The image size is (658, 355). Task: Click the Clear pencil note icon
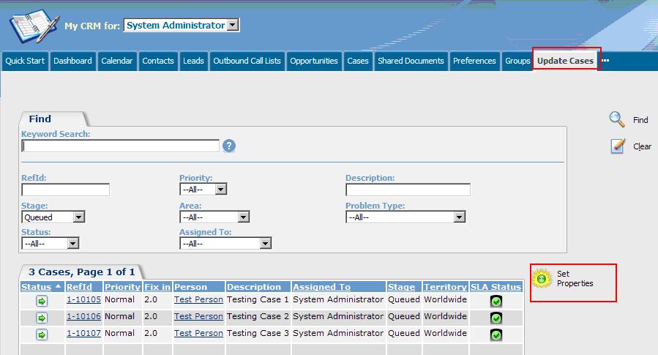click(618, 146)
